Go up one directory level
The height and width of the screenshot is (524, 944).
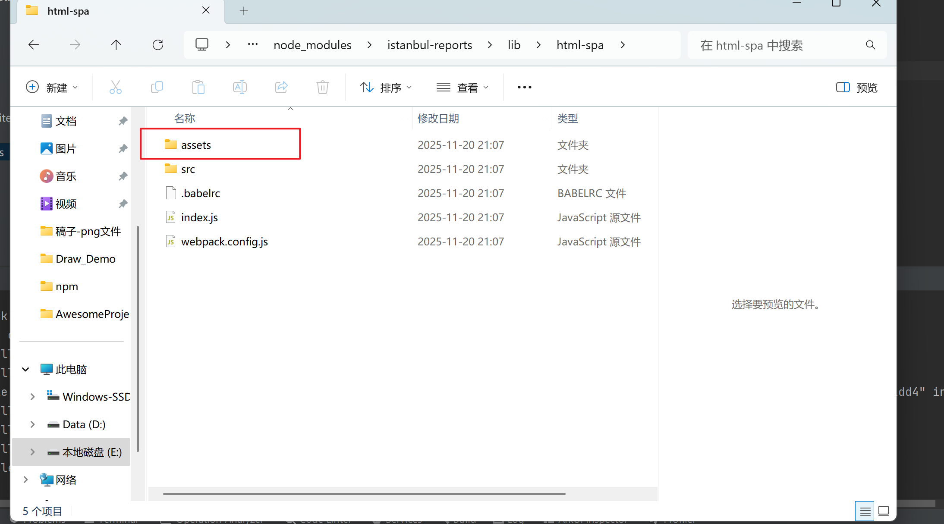point(116,45)
